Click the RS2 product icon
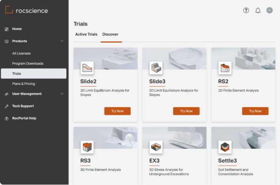The height and width of the screenshot is (185, 280). point(225,68)
